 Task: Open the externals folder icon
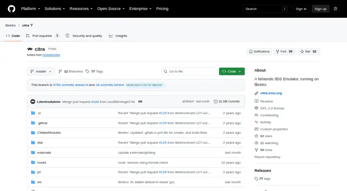coord(33,152)
